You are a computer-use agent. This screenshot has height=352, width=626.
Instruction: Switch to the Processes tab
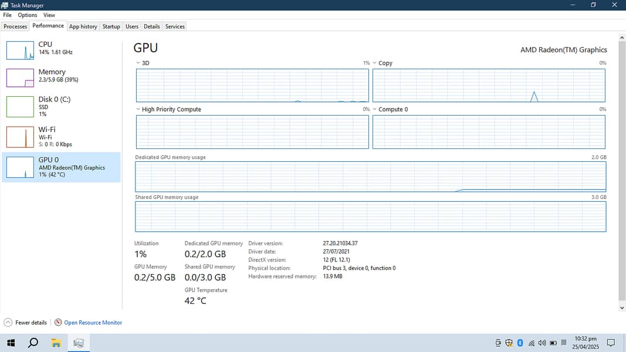[x=15, y=26]
